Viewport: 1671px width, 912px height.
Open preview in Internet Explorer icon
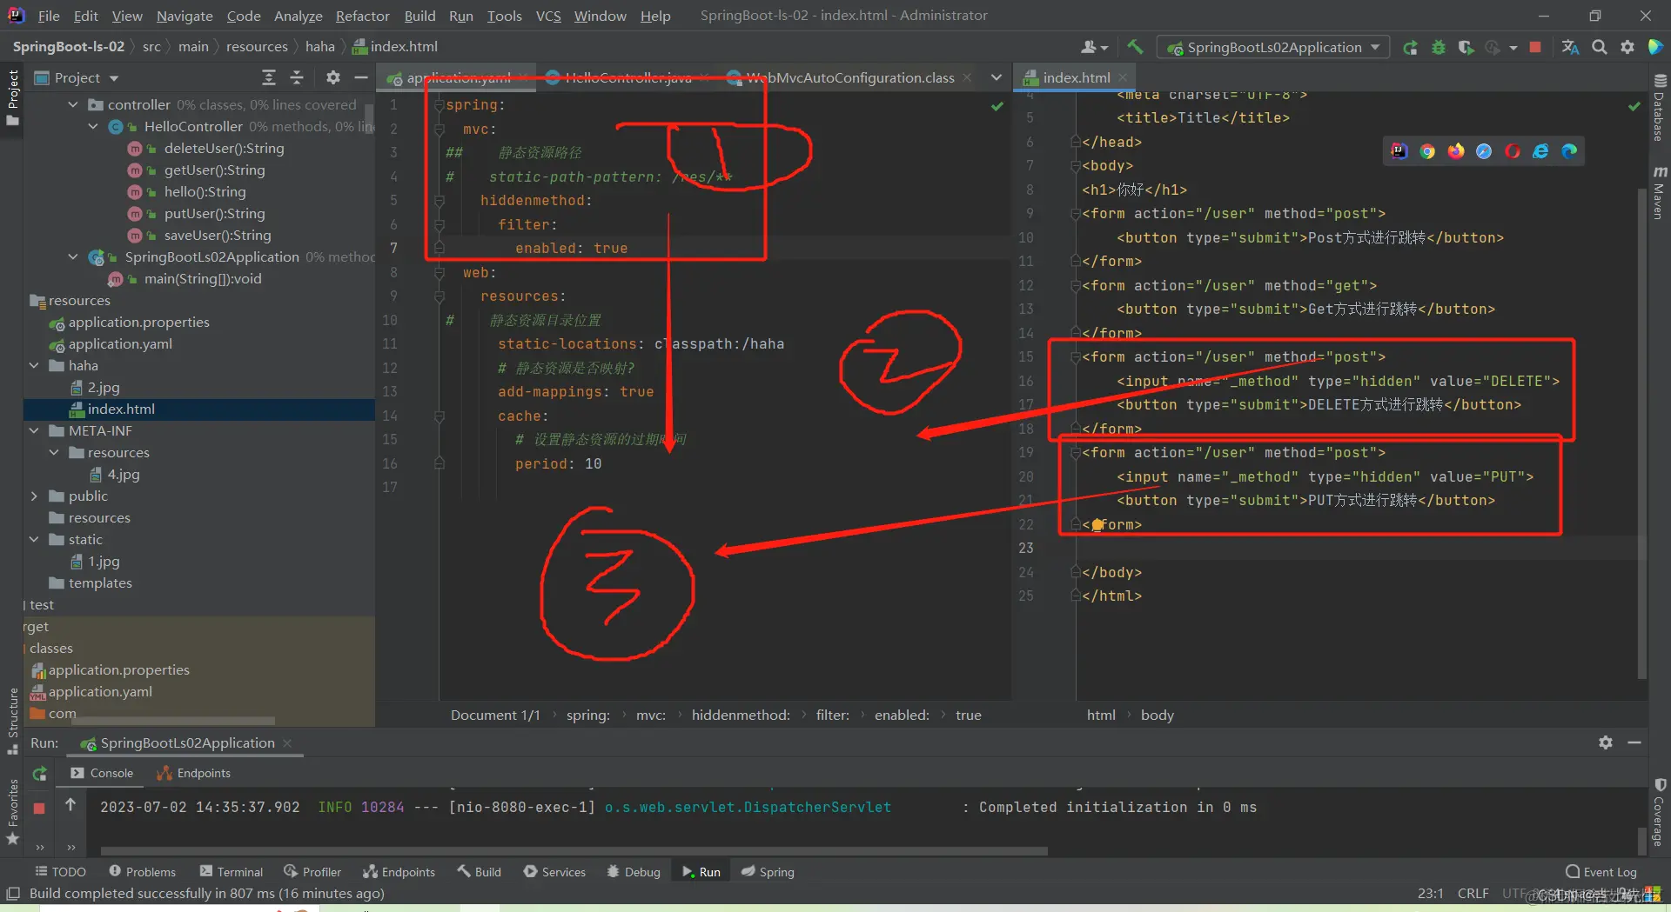(1540, 151)
